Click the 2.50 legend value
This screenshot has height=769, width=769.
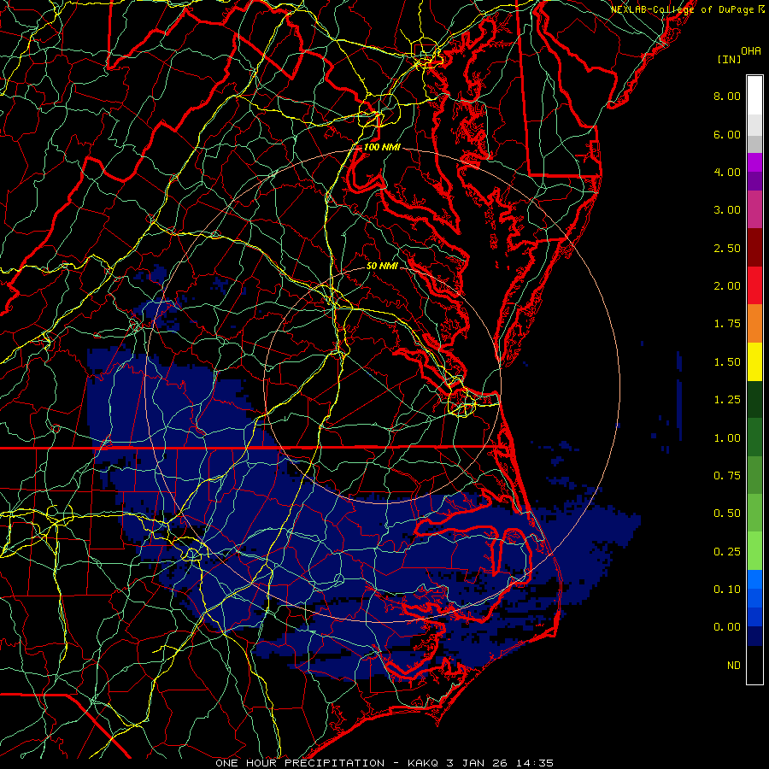click(727, 248)
